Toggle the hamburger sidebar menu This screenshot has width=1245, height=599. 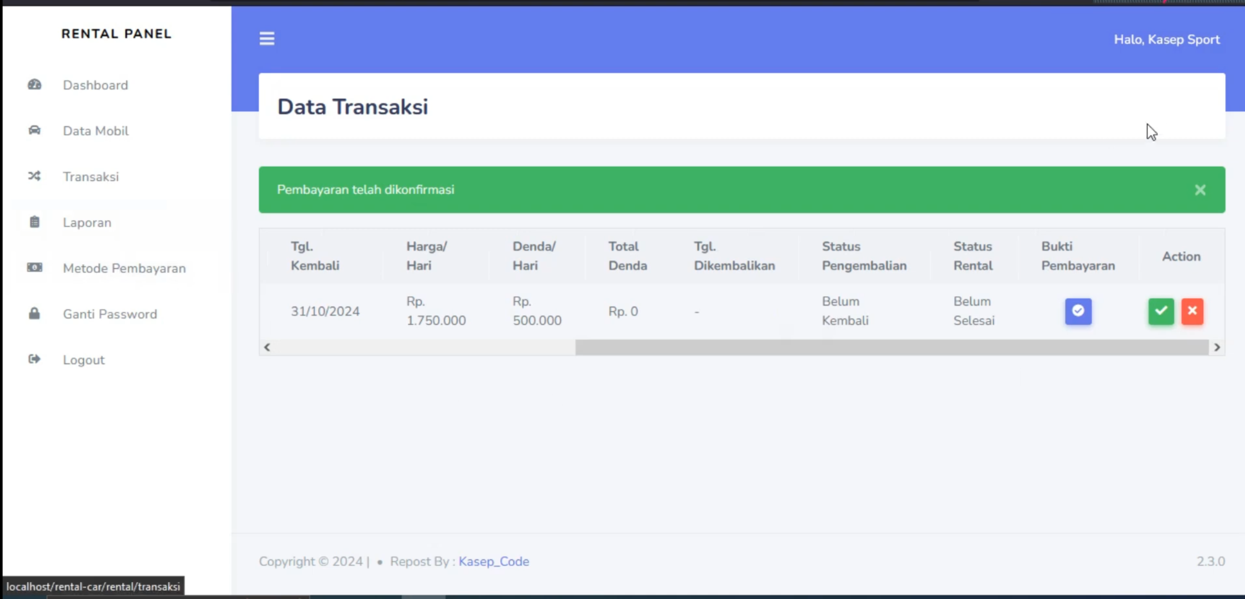(x=267, y=39)
